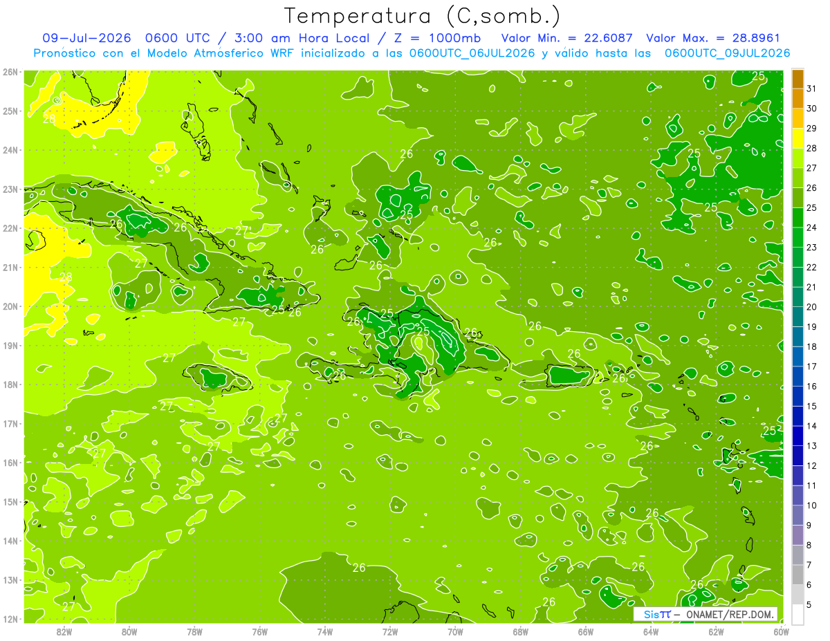The width and height of the screenshot is (830, 641).
Task: Click the longitude axis label "72W"
Action: pyautogui.click(x=390, y=631)
